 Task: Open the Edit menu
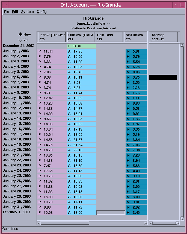coord(15,12)
